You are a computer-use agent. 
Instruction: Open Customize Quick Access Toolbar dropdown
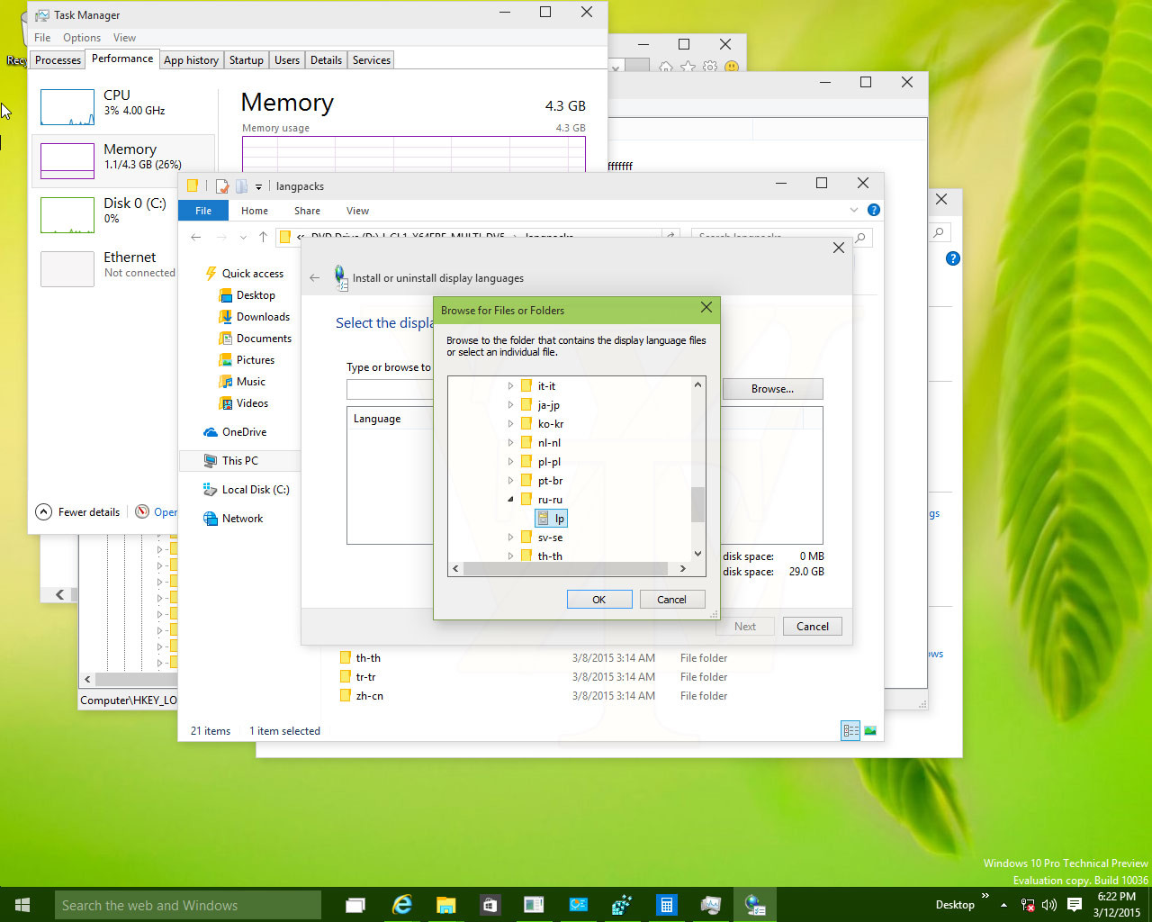click(258, 187)
